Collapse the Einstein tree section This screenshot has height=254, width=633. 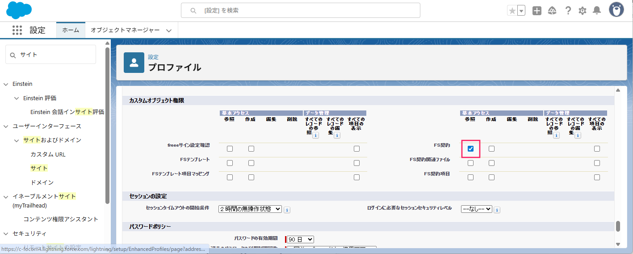coord(6,84)
